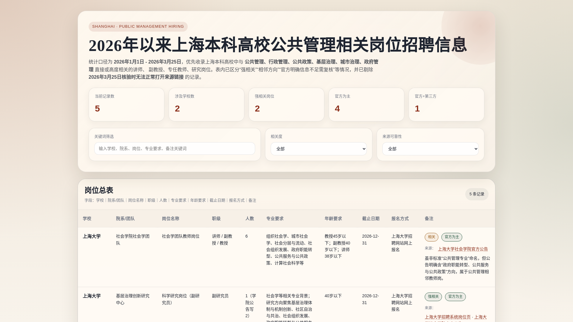Open the 来源可靠性 dropdown

(x=430, y=149)
